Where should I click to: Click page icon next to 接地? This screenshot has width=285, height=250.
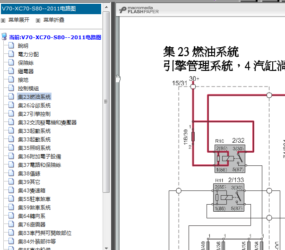pyautogui.click(x=11, y=79)
